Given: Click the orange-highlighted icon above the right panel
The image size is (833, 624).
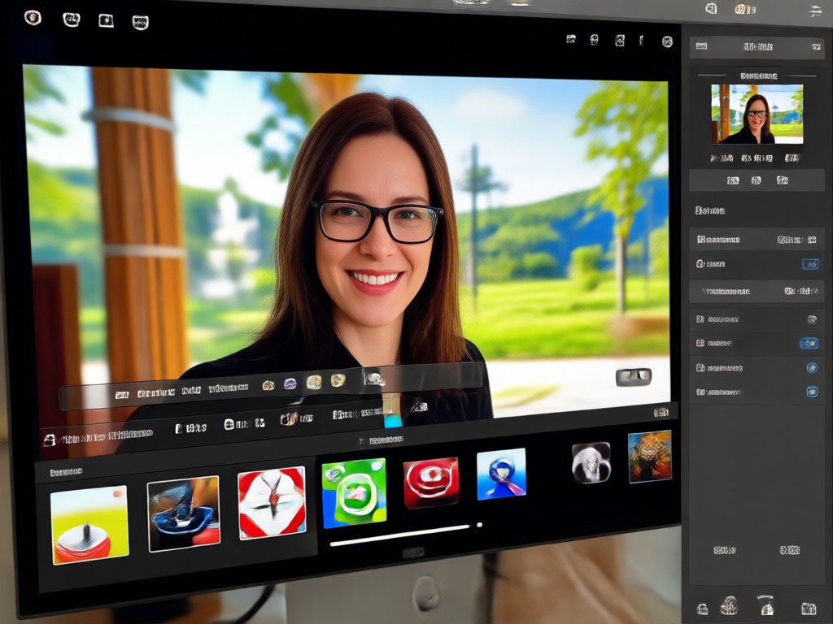Looking at the screenshot, I should pos(745,9).
